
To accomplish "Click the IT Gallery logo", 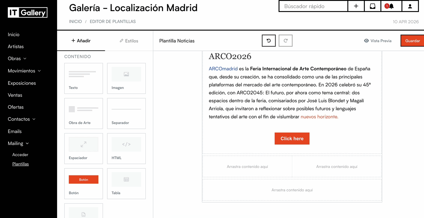I will point(28,12).
